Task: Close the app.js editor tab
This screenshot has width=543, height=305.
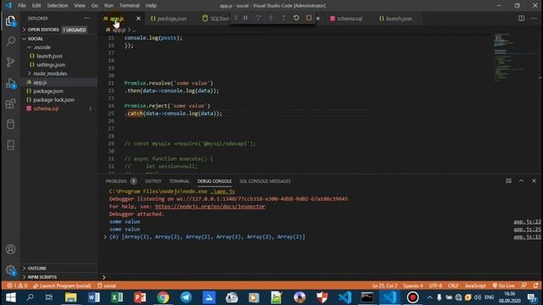Action: pos(138,19)
